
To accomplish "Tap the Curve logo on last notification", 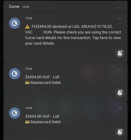I will pos(15,113).
